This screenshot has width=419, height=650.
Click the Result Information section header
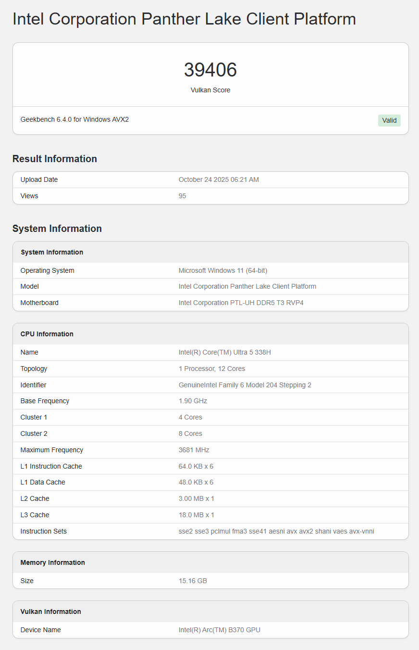coord(54,158)
